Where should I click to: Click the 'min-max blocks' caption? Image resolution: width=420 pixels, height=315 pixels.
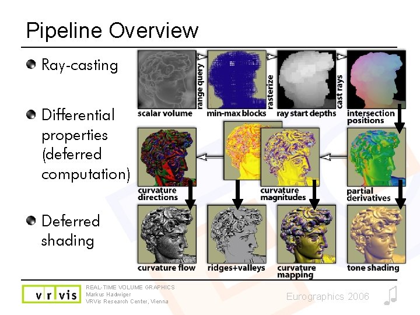click(236, 114)
